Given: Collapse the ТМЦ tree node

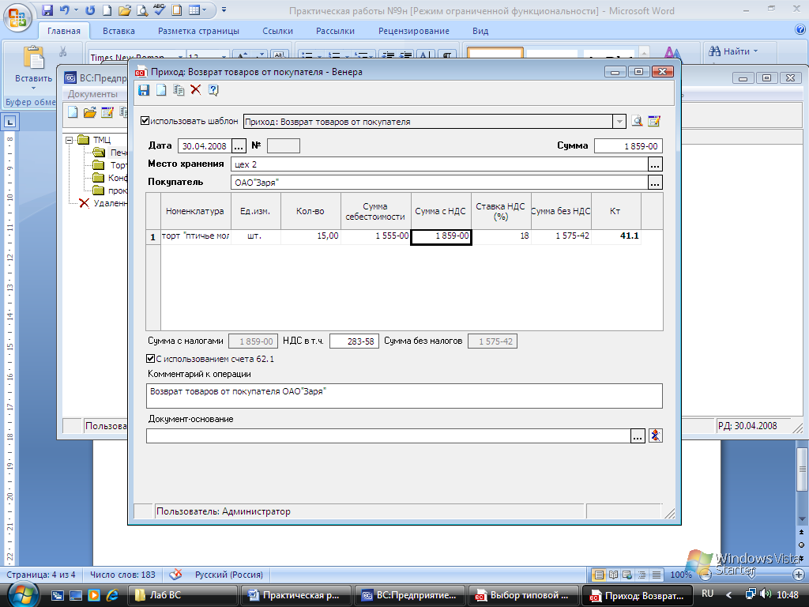Looking at the screenshot, I should coord(70,140).
